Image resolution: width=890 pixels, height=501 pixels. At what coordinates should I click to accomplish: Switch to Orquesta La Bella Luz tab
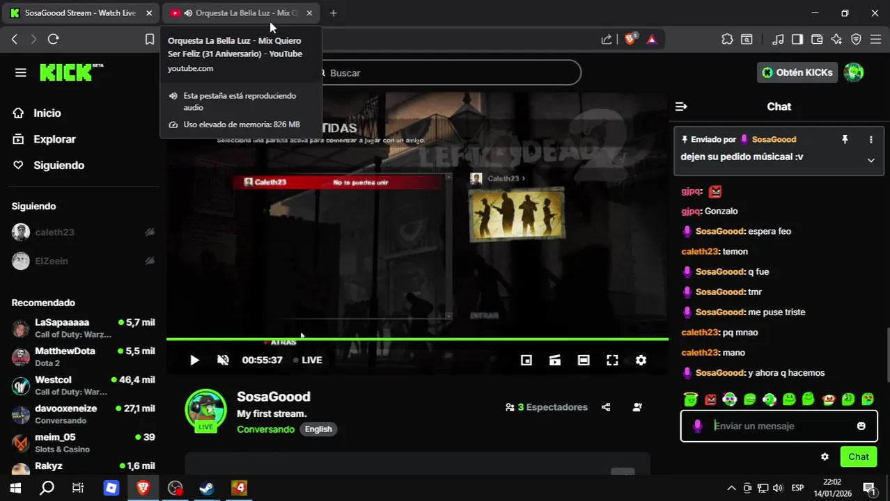pos(240,13)
